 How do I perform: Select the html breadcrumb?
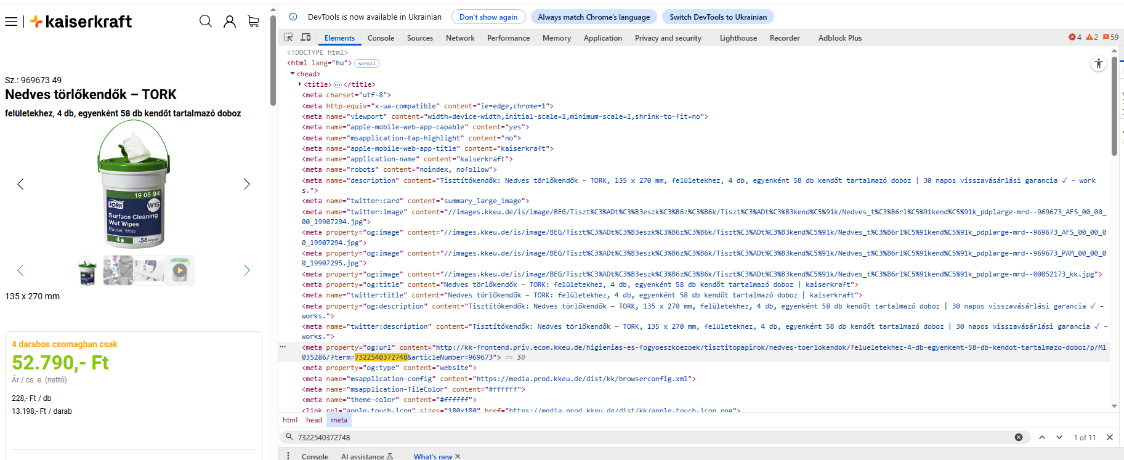tap(290, 420)
